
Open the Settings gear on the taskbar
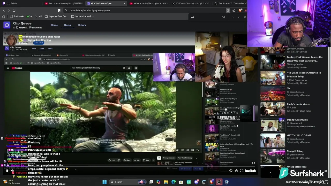point(227,182)
